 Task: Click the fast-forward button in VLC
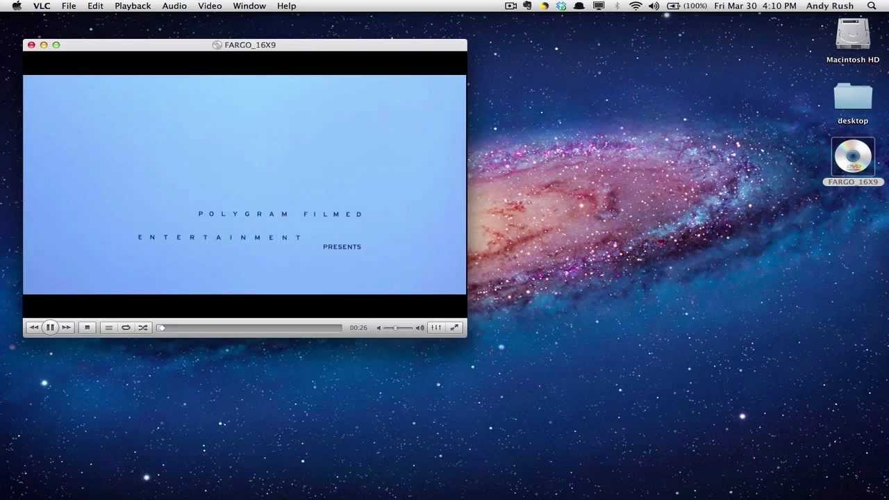pyautogui.click(x=66, y=328)
